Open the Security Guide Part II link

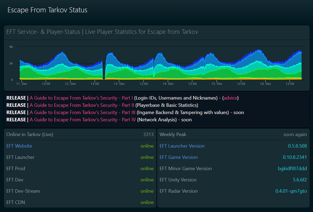pyautogui.click(x=82, y=105)
